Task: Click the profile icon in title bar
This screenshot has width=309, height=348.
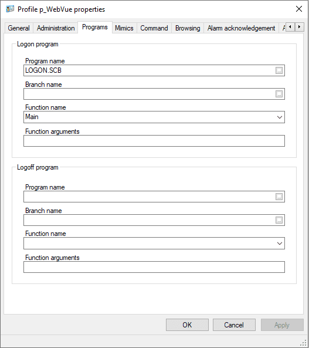Action: point(10,9)
